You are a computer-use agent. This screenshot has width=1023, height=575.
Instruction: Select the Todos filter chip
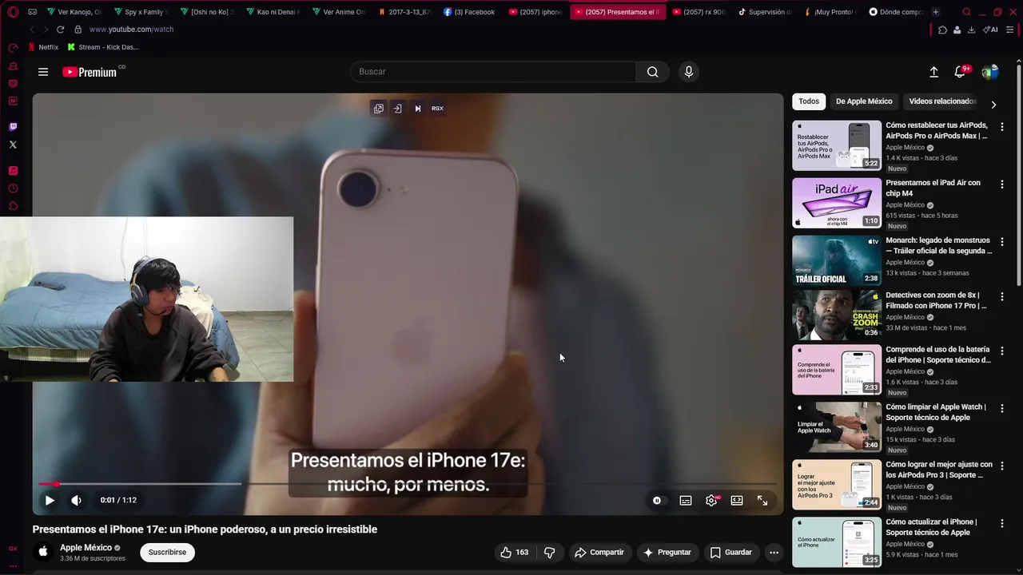(x=809, y=101)
